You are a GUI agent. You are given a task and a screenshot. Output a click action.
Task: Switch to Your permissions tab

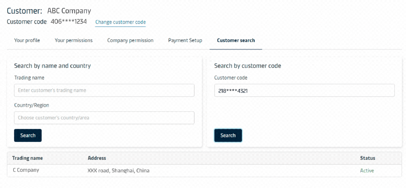click(x=74, y=41)
